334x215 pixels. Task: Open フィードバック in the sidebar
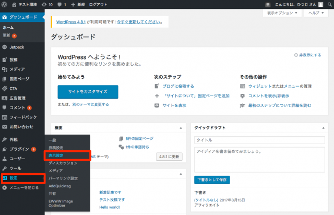[22, 117]
